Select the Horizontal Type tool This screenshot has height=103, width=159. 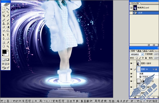pos(8,35)
